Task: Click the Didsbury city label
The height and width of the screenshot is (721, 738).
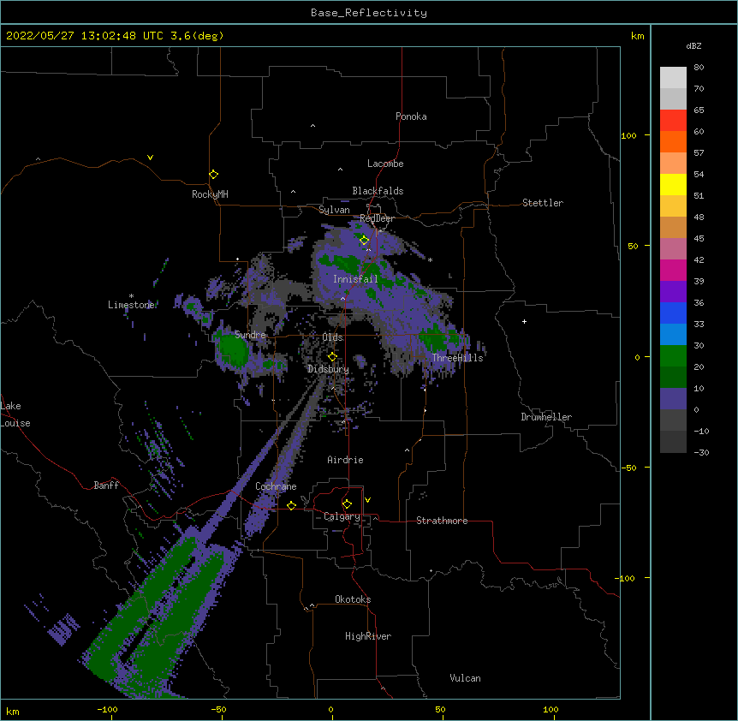Action: click(328, 369)
